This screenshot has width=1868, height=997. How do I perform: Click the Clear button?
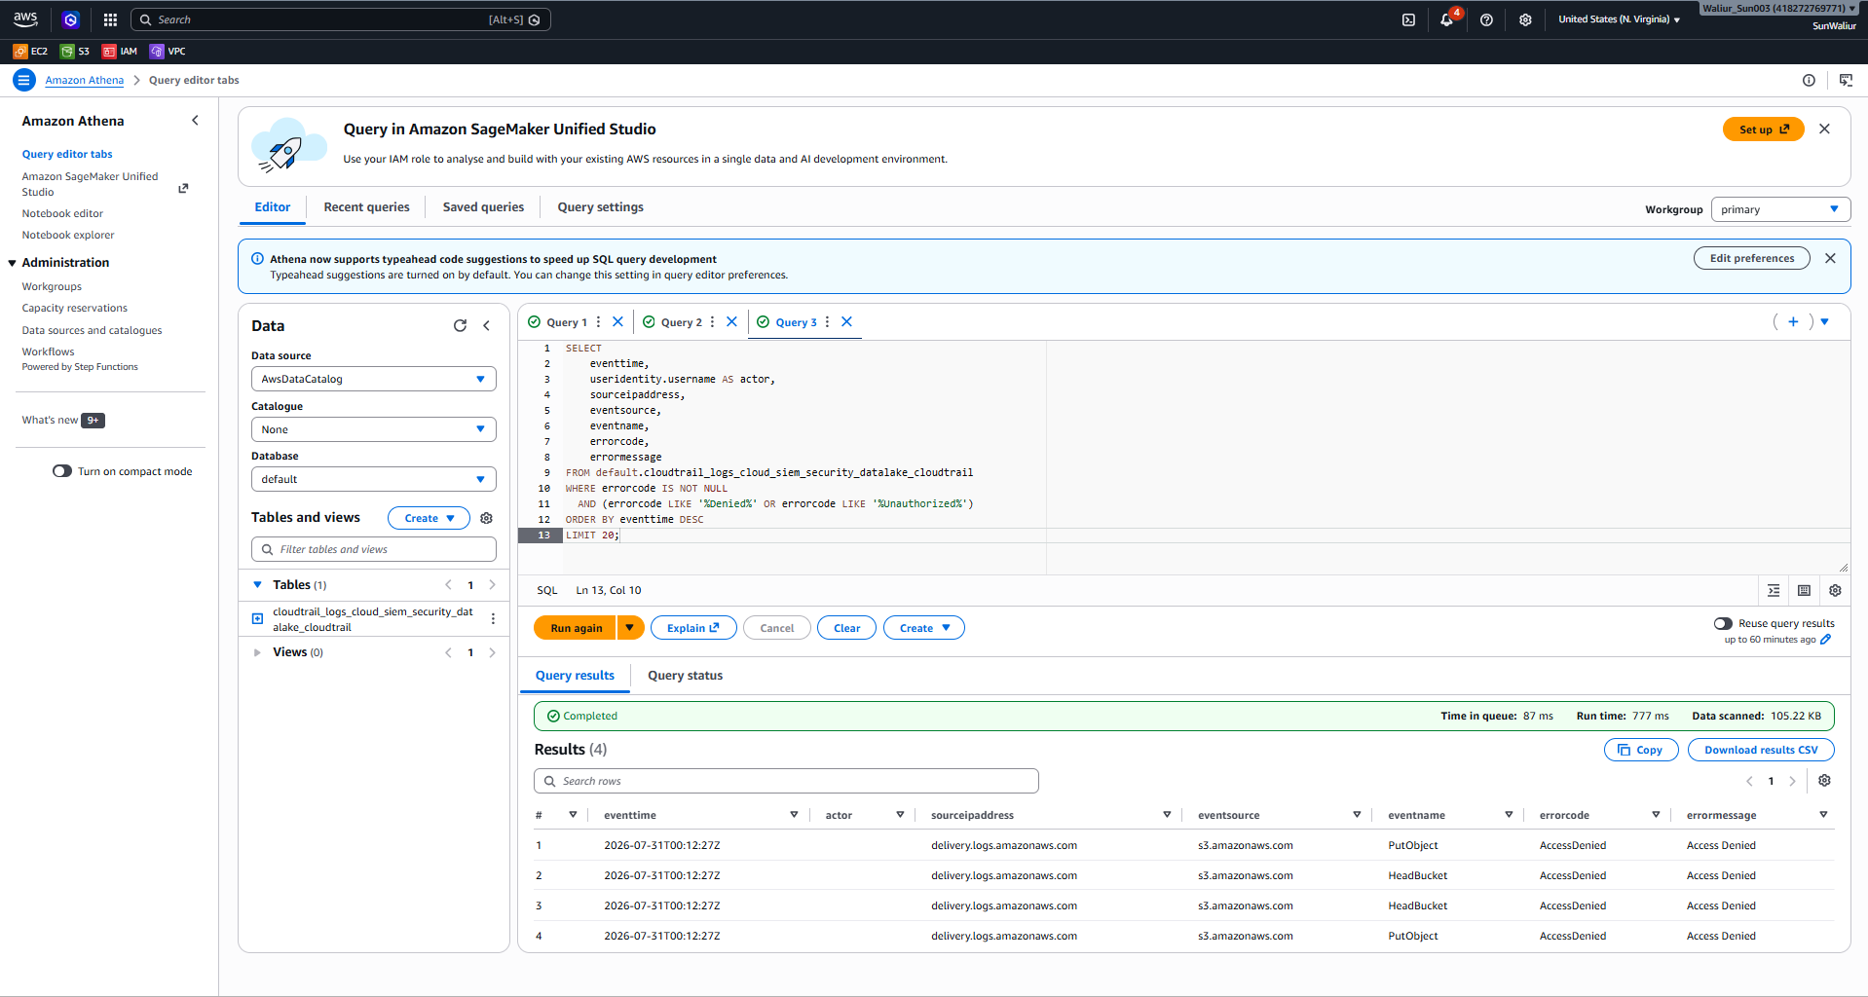846,628
